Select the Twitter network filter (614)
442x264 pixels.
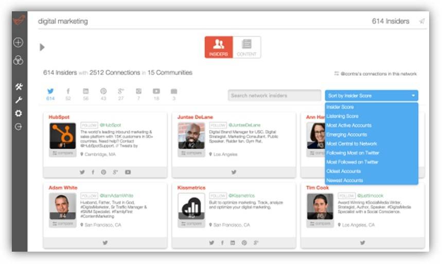(x=50, y=94)
